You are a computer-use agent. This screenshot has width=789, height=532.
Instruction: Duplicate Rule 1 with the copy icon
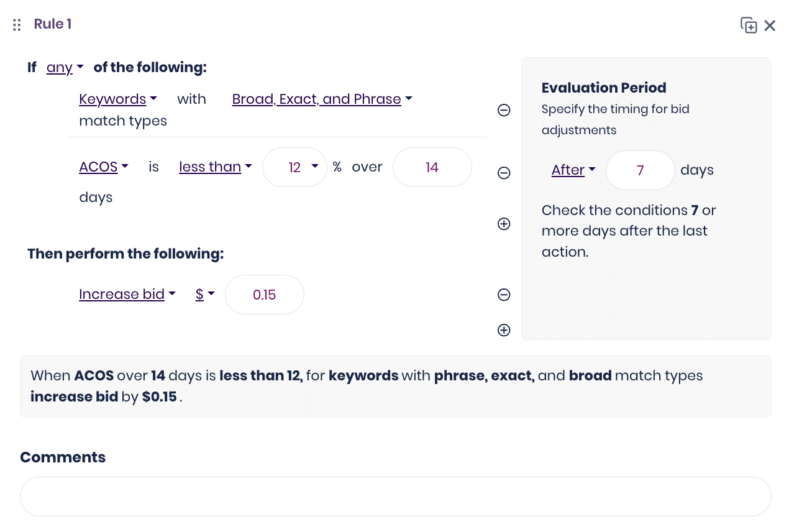tap(749, 25)
